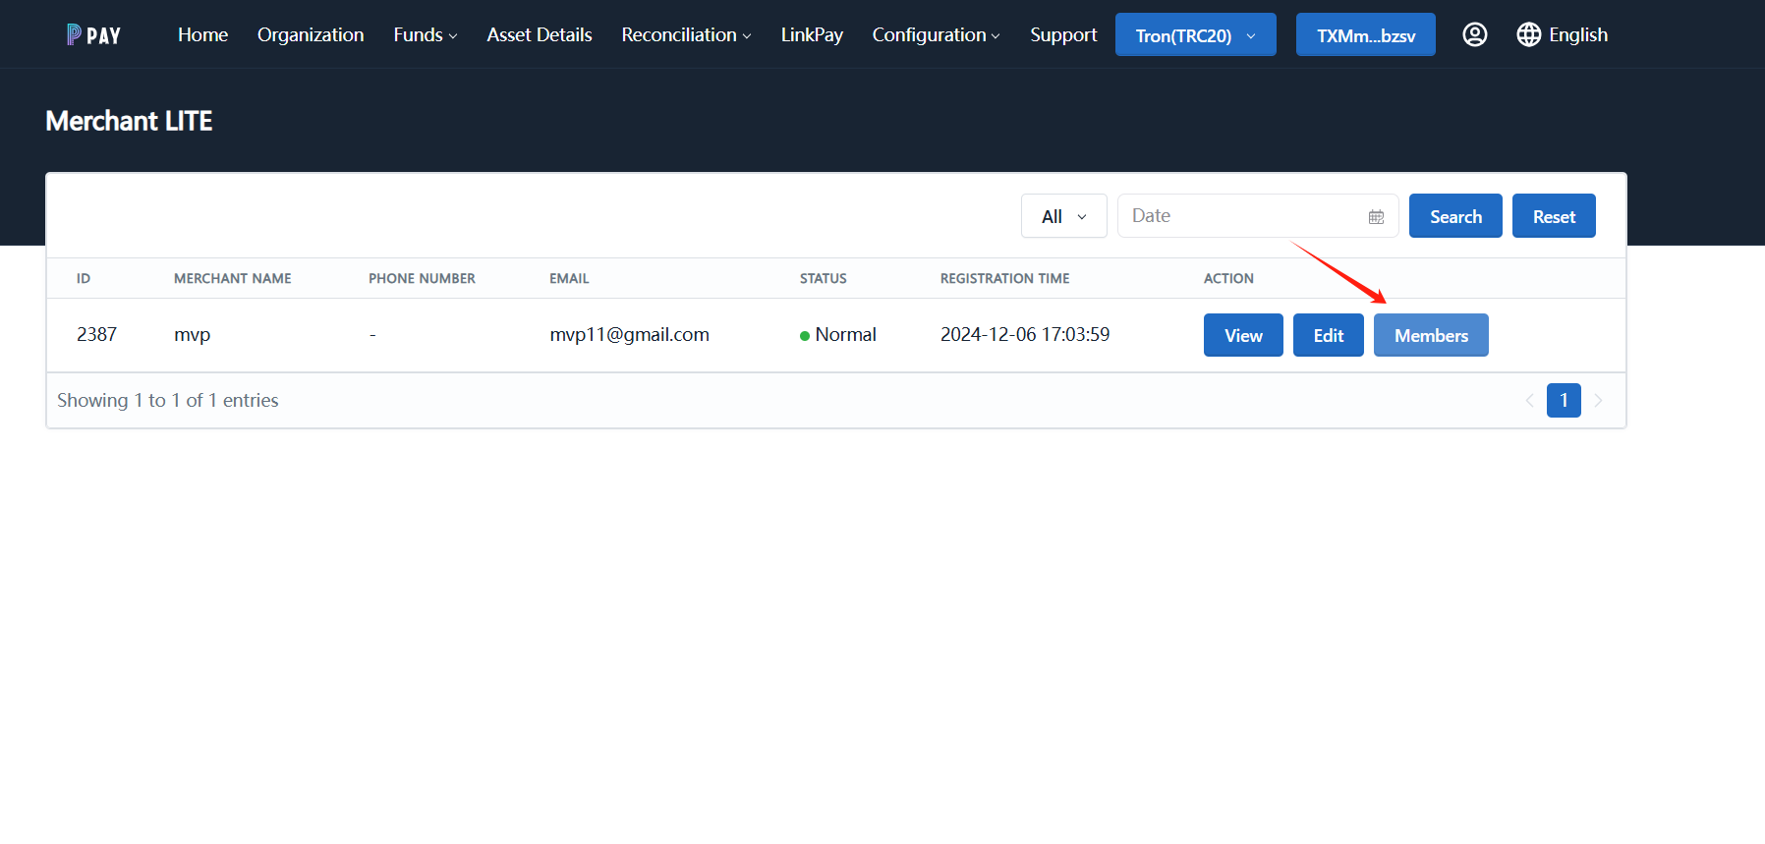
Task: Expand the Reconciliation menu
Action: pyautogui.click(x=686, y=34)
